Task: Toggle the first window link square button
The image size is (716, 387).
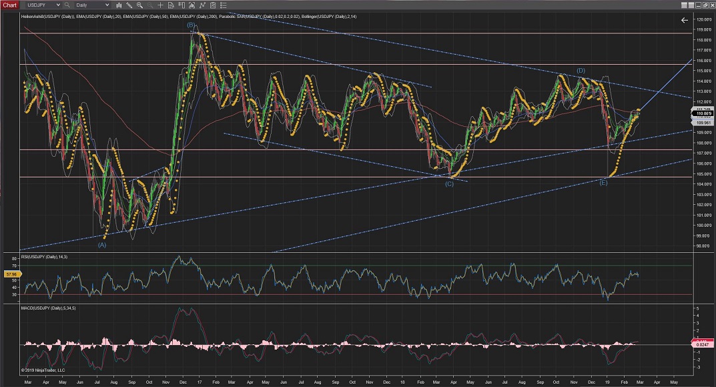Action: [684, 5]
